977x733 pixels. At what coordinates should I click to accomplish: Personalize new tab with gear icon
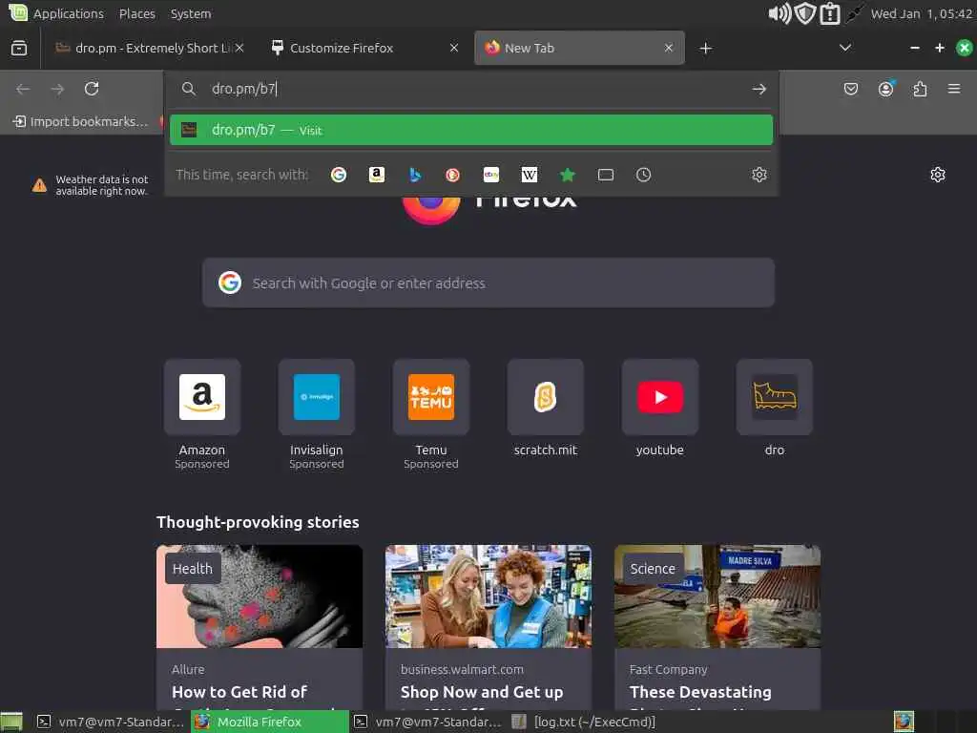point(938,175)
